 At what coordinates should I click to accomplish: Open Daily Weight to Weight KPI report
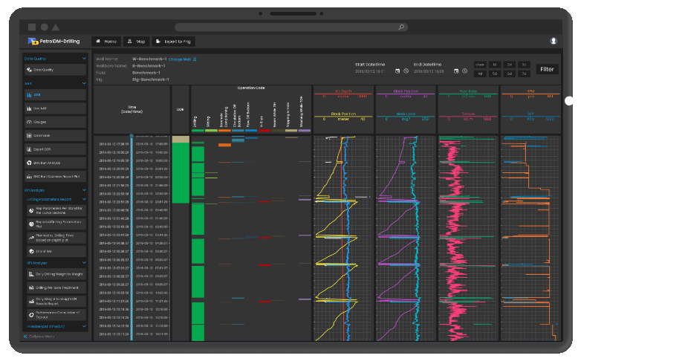click(x=56, y=302)
